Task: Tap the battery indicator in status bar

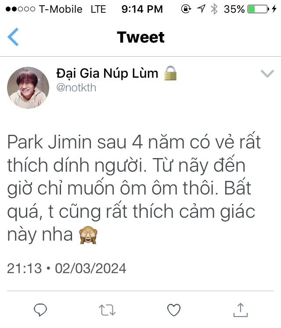Action: (258, 9)
